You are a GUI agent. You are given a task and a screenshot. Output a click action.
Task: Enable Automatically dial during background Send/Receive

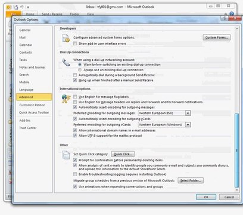pyautogui.click(x=75, y=75)
